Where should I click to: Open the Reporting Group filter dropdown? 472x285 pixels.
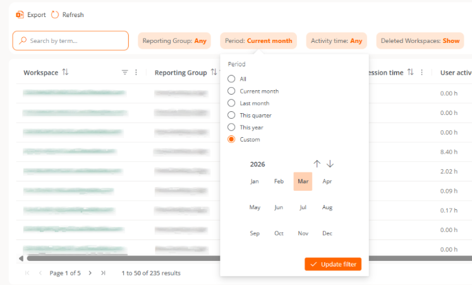coord(174,41)
